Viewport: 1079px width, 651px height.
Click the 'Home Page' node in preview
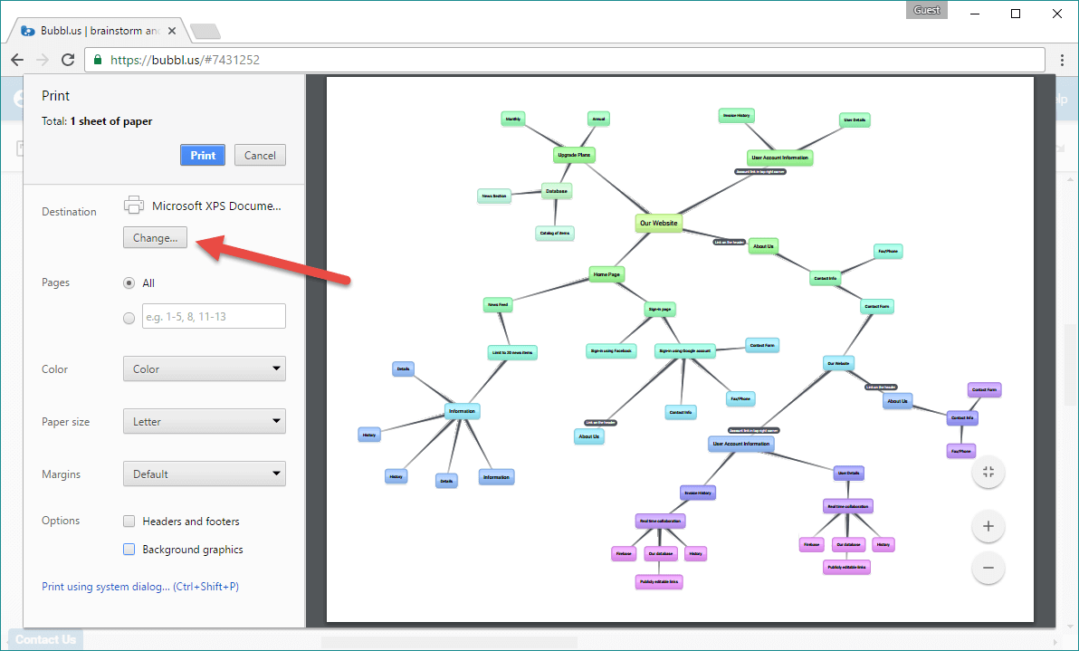606,274
